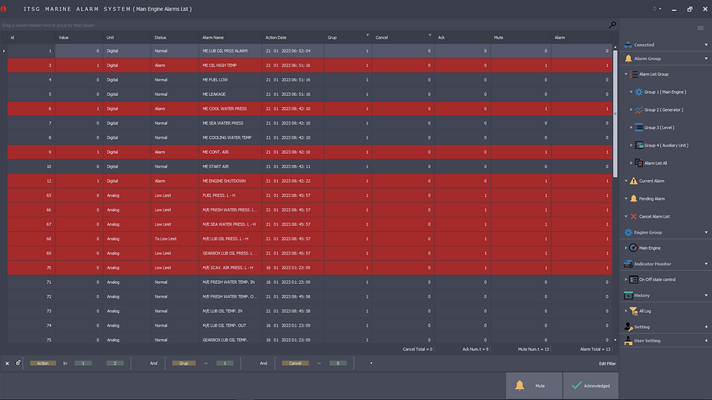Open the Grup column filter dropdown
Viewport: 712px width, 400px height.
click(368, 35)
